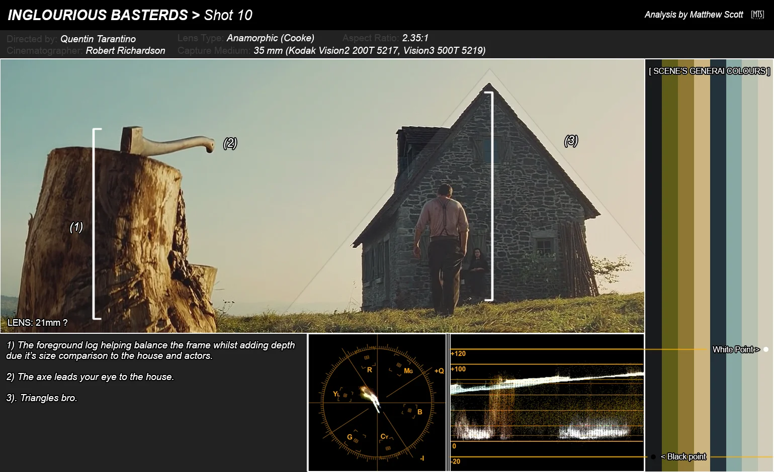Screen dimensions: 774x472
Task: Click the 'Cinematographer:' label
Action: [x=45, y=50]
